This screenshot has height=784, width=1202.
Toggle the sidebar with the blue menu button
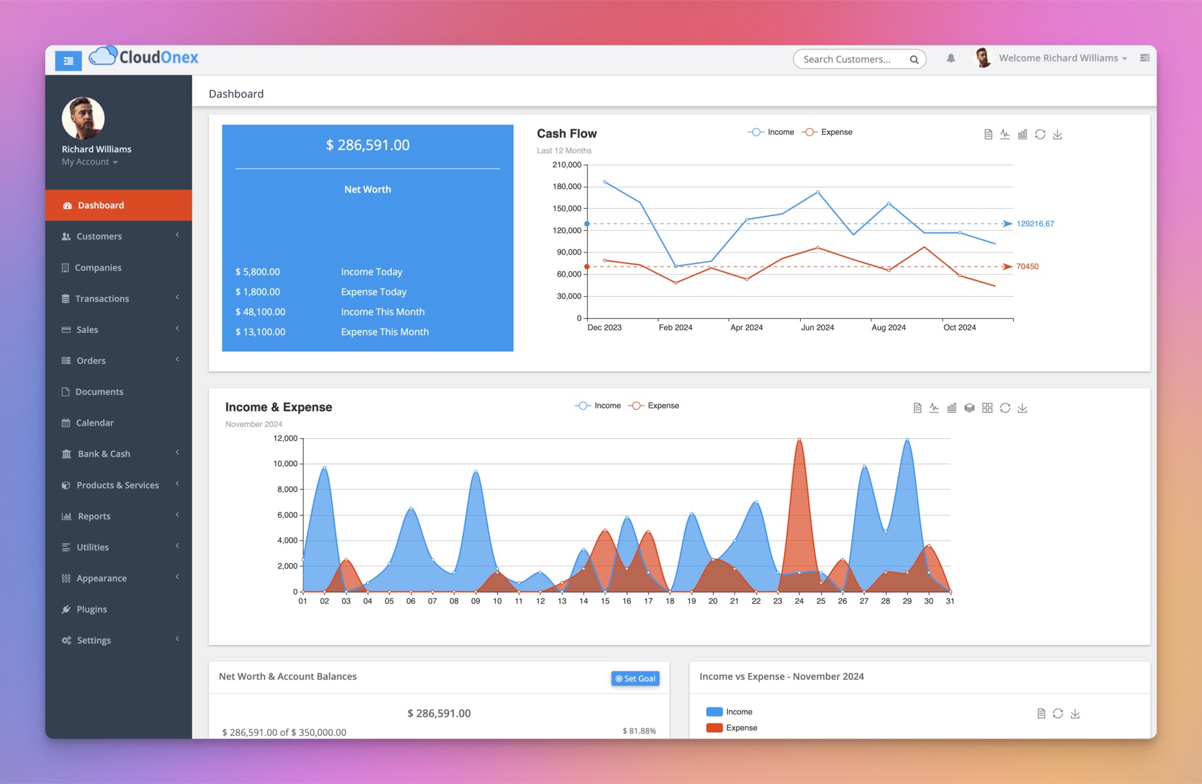point(68,61)
